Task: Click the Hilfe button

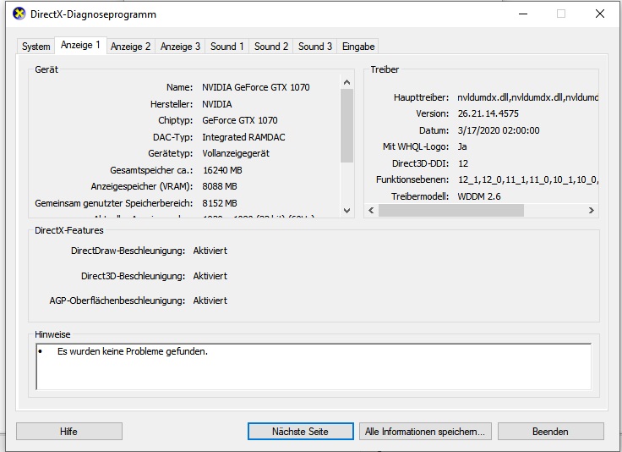Action: [69, 432]
